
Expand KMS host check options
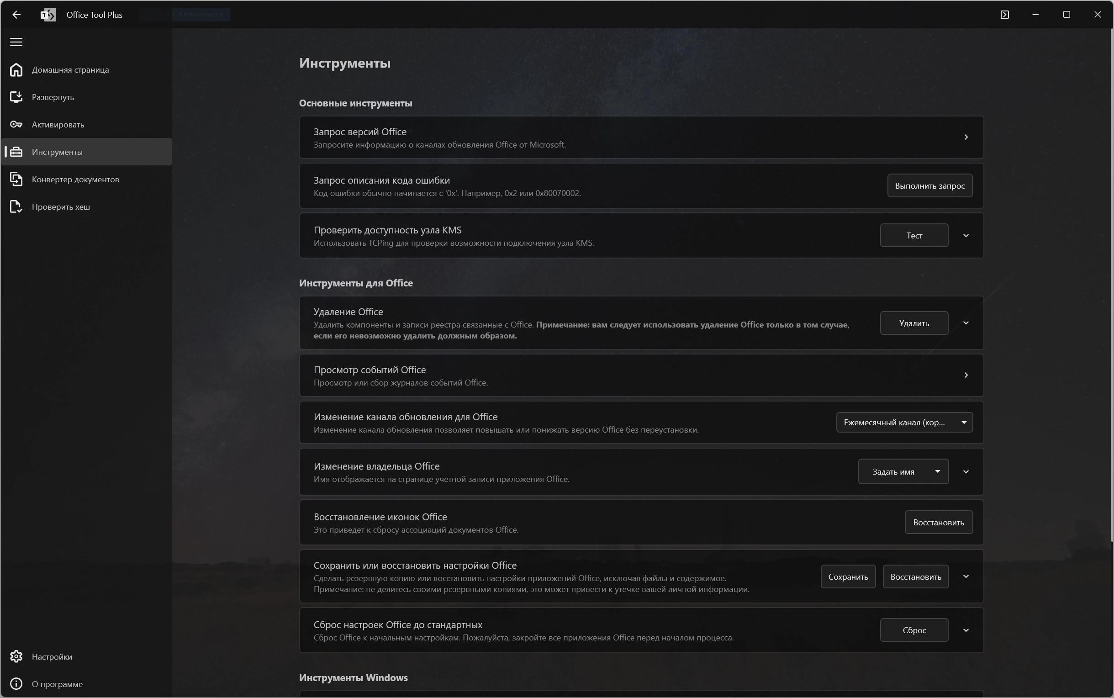[966, 235]
